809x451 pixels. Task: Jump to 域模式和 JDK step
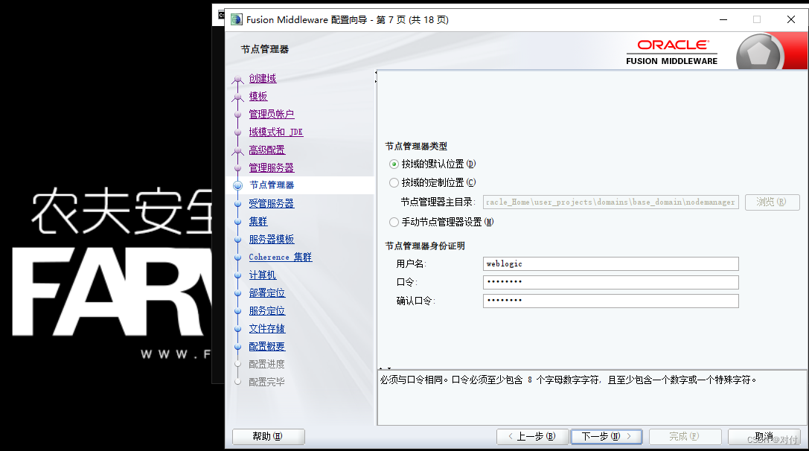pyautogui.click(x=276, y=132)
